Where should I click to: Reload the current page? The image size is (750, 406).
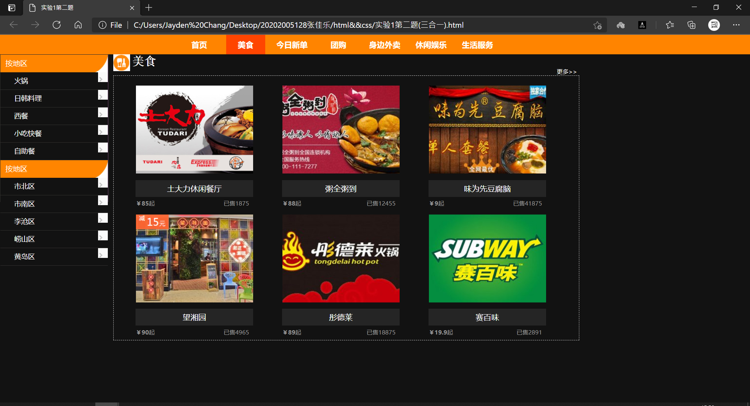click(x=57, y=25)
